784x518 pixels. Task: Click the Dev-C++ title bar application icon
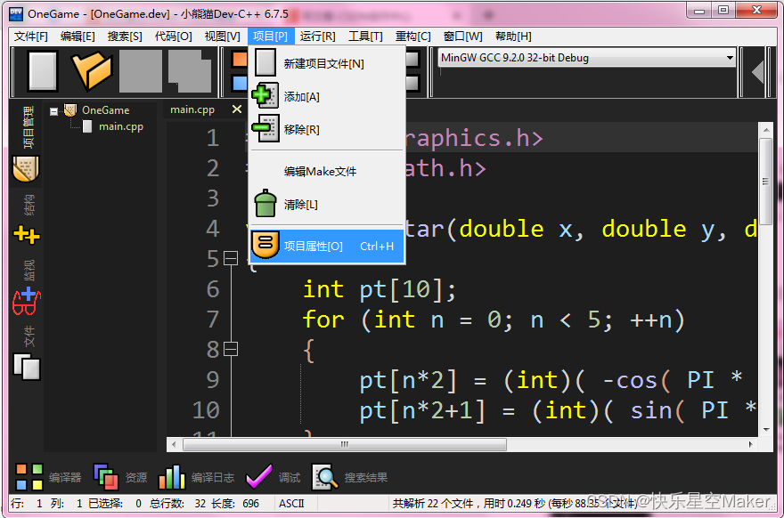pos(16,13)
